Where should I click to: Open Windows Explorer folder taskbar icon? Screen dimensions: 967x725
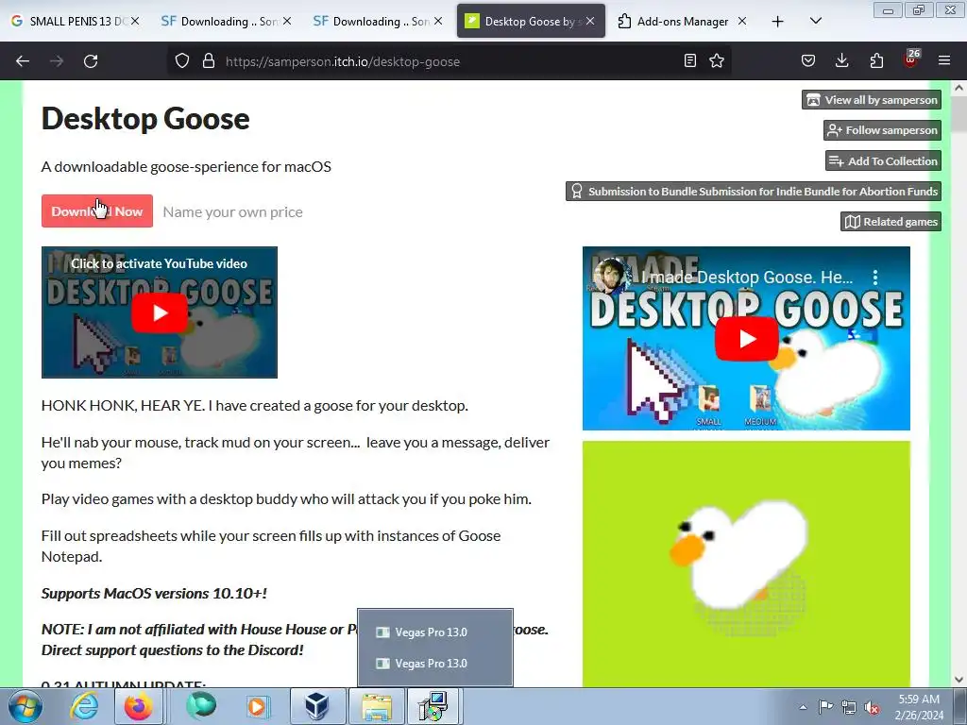[x=377, y=706]
